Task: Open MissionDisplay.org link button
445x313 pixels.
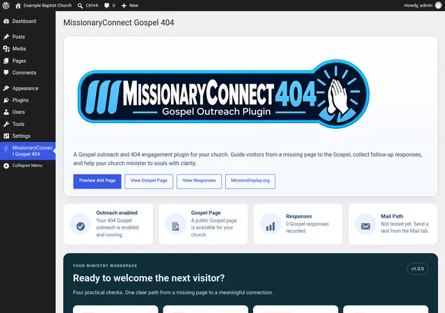Action: coord(250,182)
